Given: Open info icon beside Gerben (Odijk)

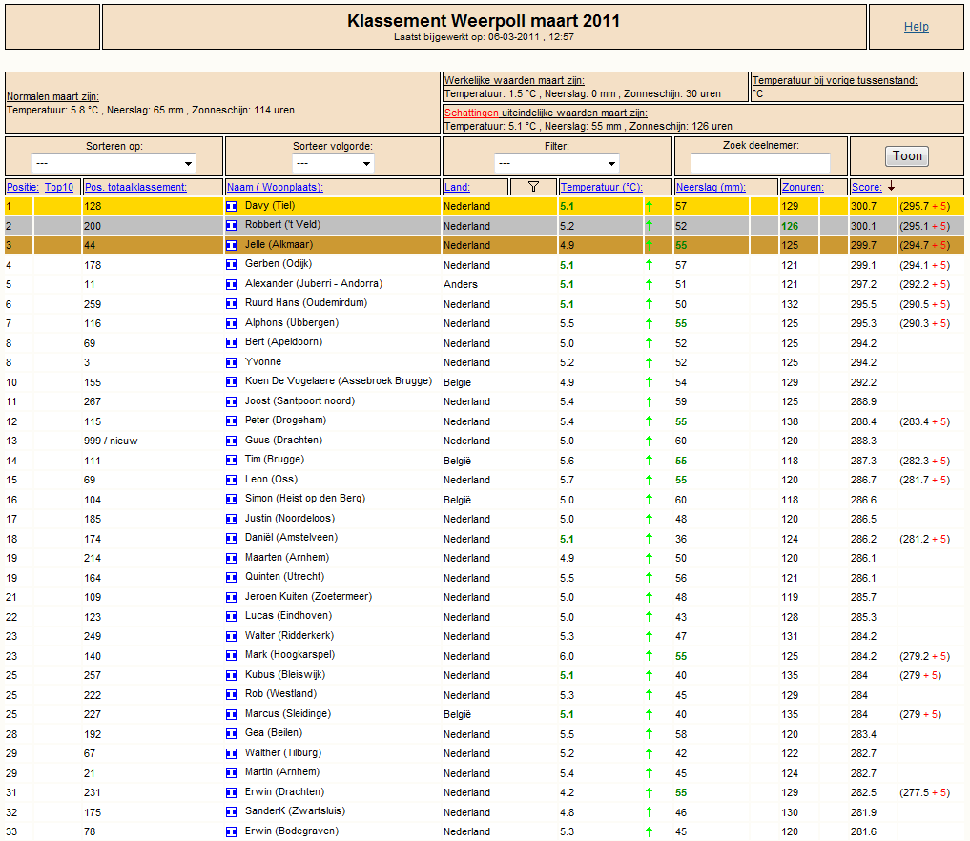Looking at the screenshot, I should pos(232,265).
